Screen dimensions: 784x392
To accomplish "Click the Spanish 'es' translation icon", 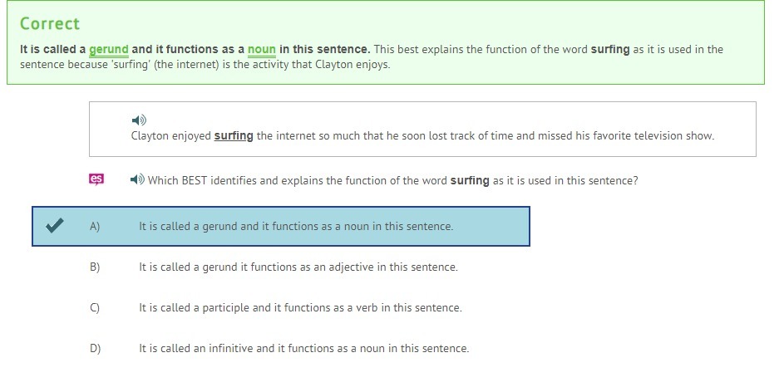I will (96, 179).
